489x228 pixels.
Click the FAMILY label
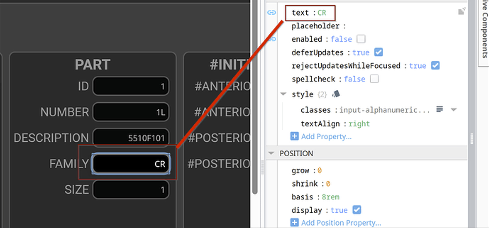(69, 164)
